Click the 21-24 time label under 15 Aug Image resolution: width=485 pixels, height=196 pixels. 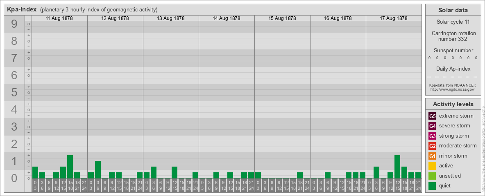(306, 185)
